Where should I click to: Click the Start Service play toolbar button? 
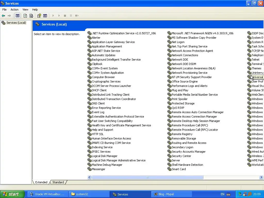point(53,16)
